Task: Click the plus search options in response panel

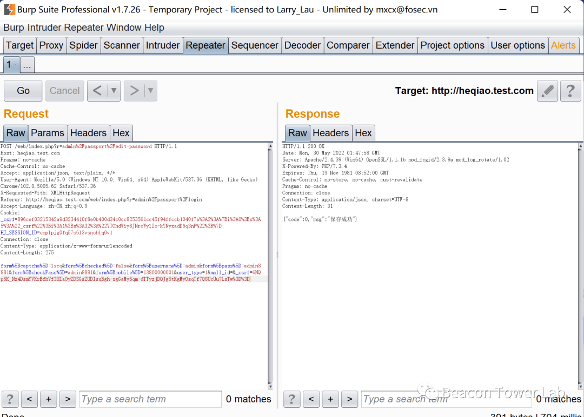Action: (330, 399)
